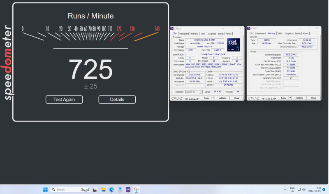Open Graphics tab in the CPU window

(212, 34)
